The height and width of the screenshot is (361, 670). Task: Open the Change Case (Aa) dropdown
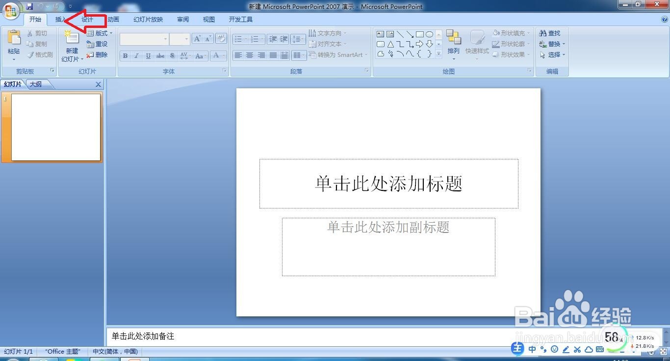coord(201,56)
